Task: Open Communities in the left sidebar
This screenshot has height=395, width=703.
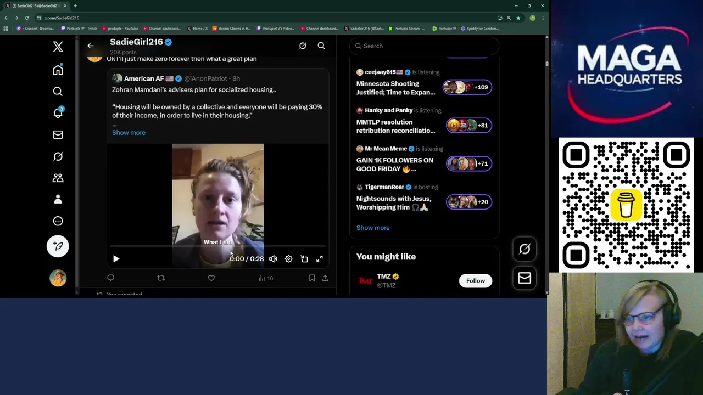Action: (58, 178)
